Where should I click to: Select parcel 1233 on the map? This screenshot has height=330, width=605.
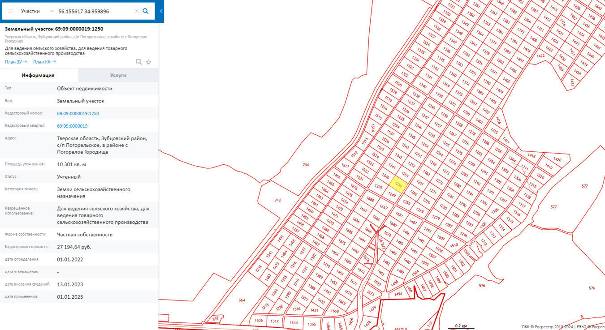(265, 306)
